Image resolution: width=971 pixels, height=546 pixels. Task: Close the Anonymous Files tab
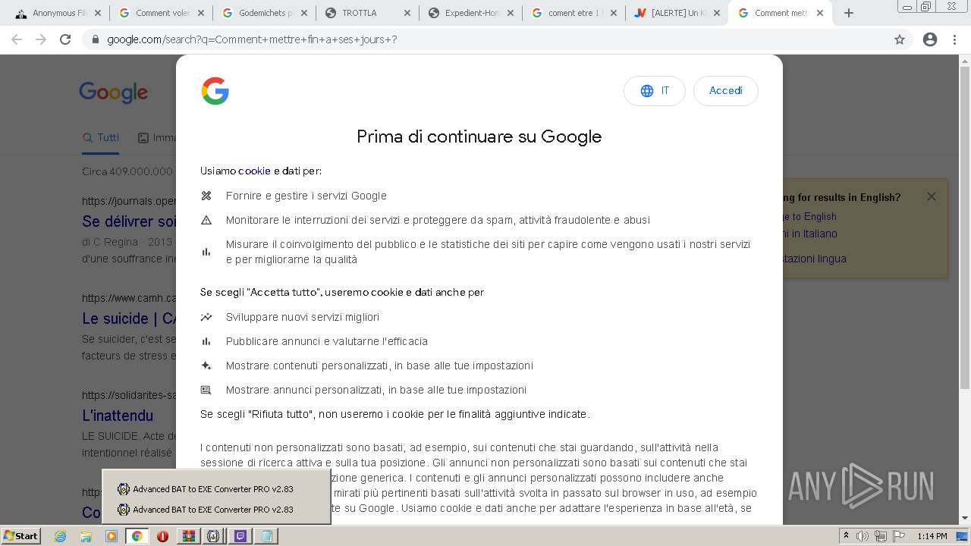coord(98,13)
